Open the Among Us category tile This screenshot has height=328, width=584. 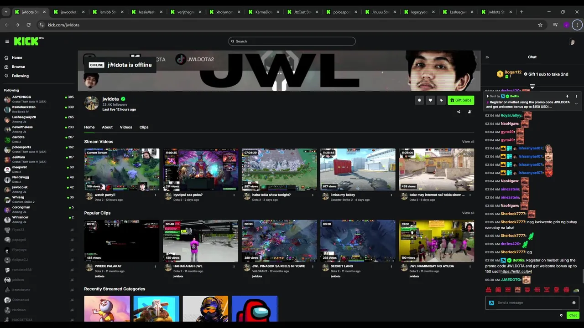point(255,309)
